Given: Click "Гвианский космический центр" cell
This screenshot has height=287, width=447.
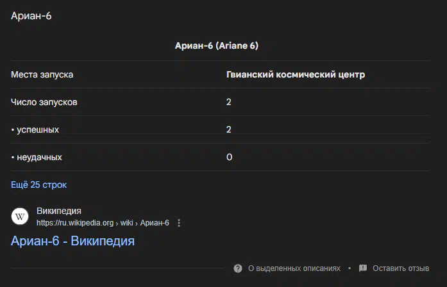Looking at the screenshot, I should (x=296, y=75).
